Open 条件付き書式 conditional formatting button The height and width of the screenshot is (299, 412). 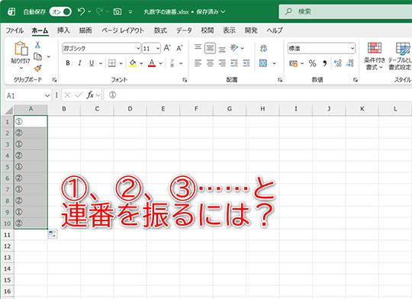[374, 56]
